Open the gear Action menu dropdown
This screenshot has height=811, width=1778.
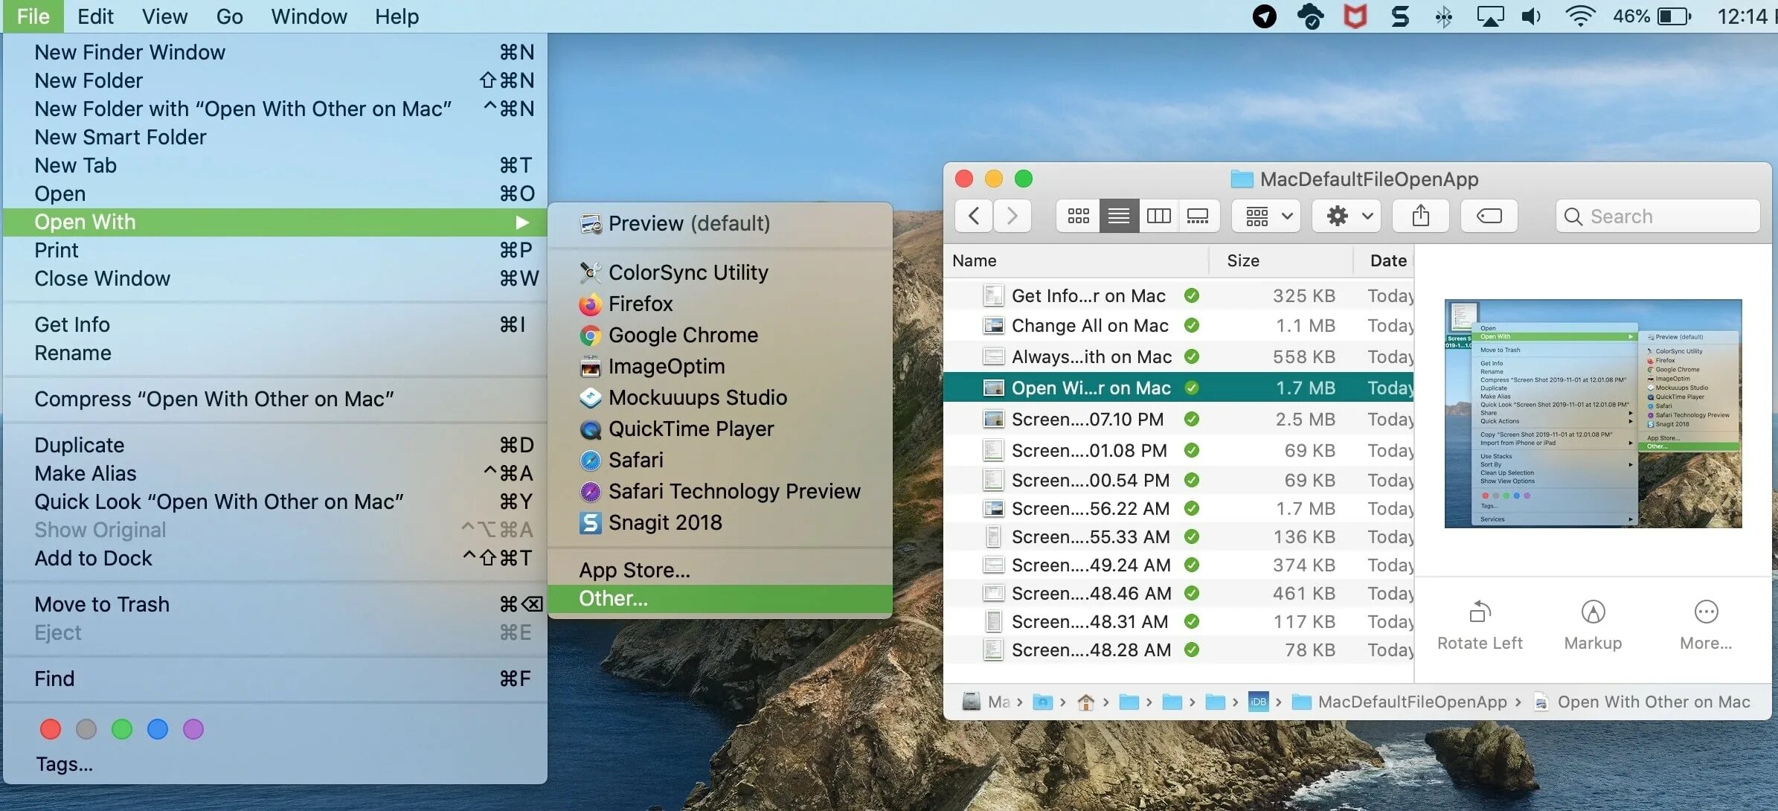pos(1346,216)
